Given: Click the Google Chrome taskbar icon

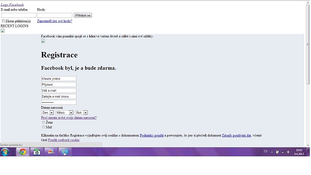Looking at the screenshot, I should [23, 152].
